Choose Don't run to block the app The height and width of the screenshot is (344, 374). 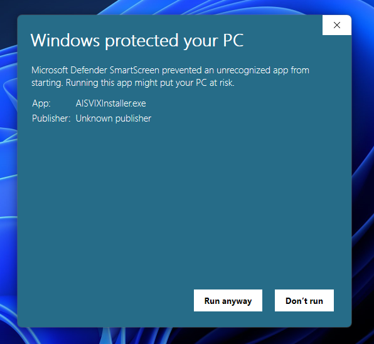point(304,300)
